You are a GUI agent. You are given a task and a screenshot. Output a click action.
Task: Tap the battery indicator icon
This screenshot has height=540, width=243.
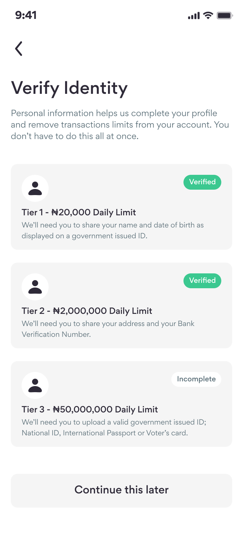click(224, 15)
